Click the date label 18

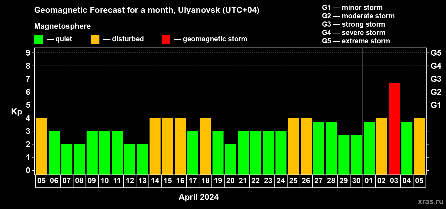205,181
